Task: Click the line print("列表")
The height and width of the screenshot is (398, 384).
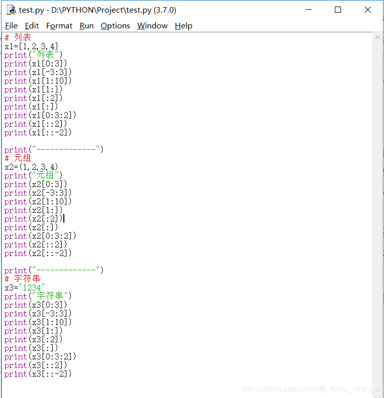Action: [33, 55]
